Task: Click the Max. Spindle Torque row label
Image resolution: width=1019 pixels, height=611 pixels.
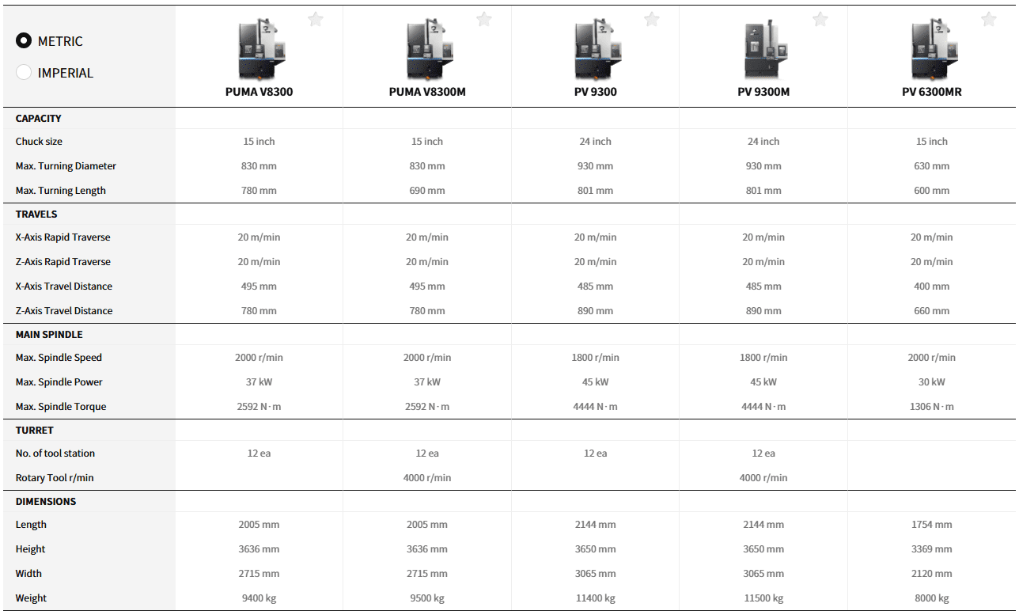Action: tap(61, 407)
